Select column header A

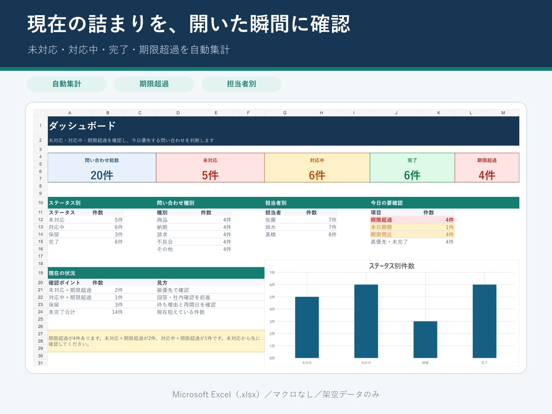click(69, 113)
